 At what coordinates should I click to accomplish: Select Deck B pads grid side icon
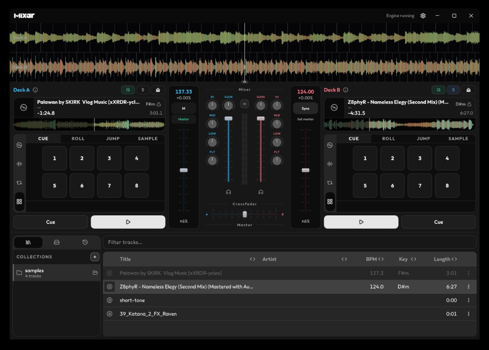coord(330,202)
